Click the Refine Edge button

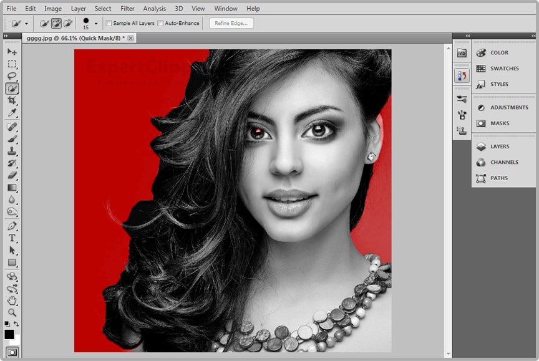point(231,23)
